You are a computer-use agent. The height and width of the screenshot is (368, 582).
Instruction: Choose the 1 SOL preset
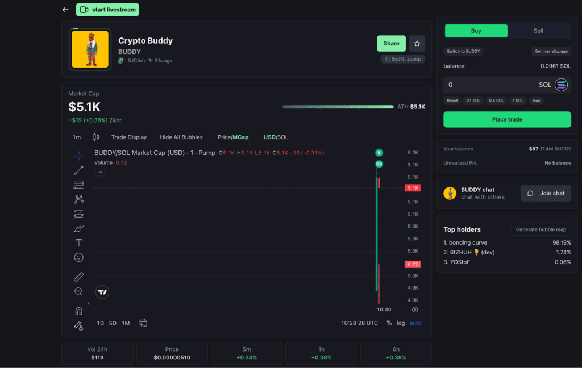click(x=518, y=101)
